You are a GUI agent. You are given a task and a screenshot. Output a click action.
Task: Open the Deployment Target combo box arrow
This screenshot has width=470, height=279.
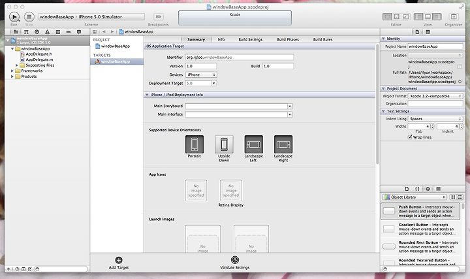pyautogui.click(x=213, y=84)
